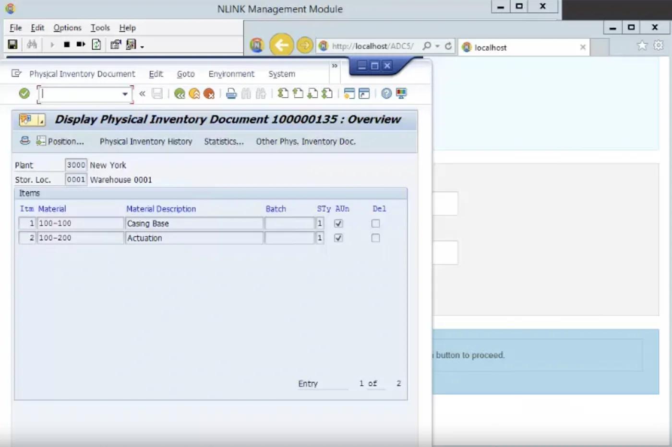Click the Position... button
Screen dimensions: 672x447
tap(60, 141)
